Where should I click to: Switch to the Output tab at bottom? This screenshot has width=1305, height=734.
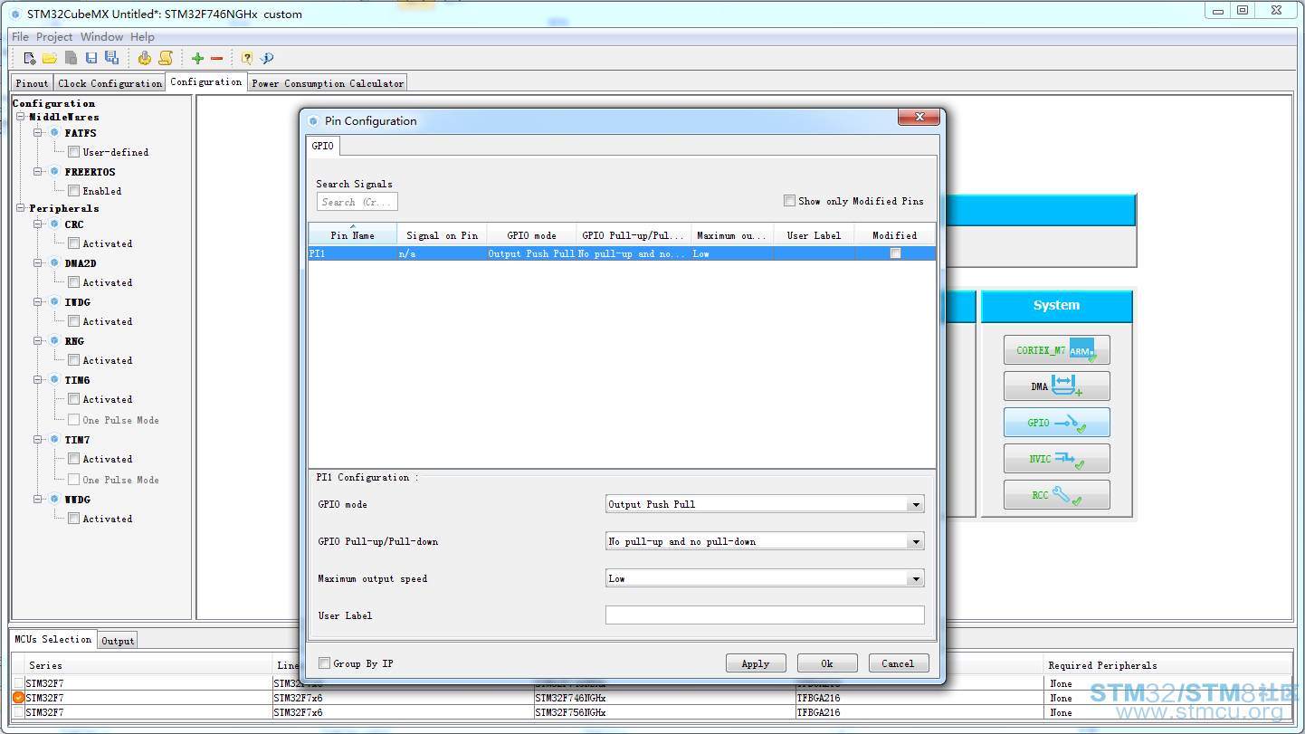point(118,641)
